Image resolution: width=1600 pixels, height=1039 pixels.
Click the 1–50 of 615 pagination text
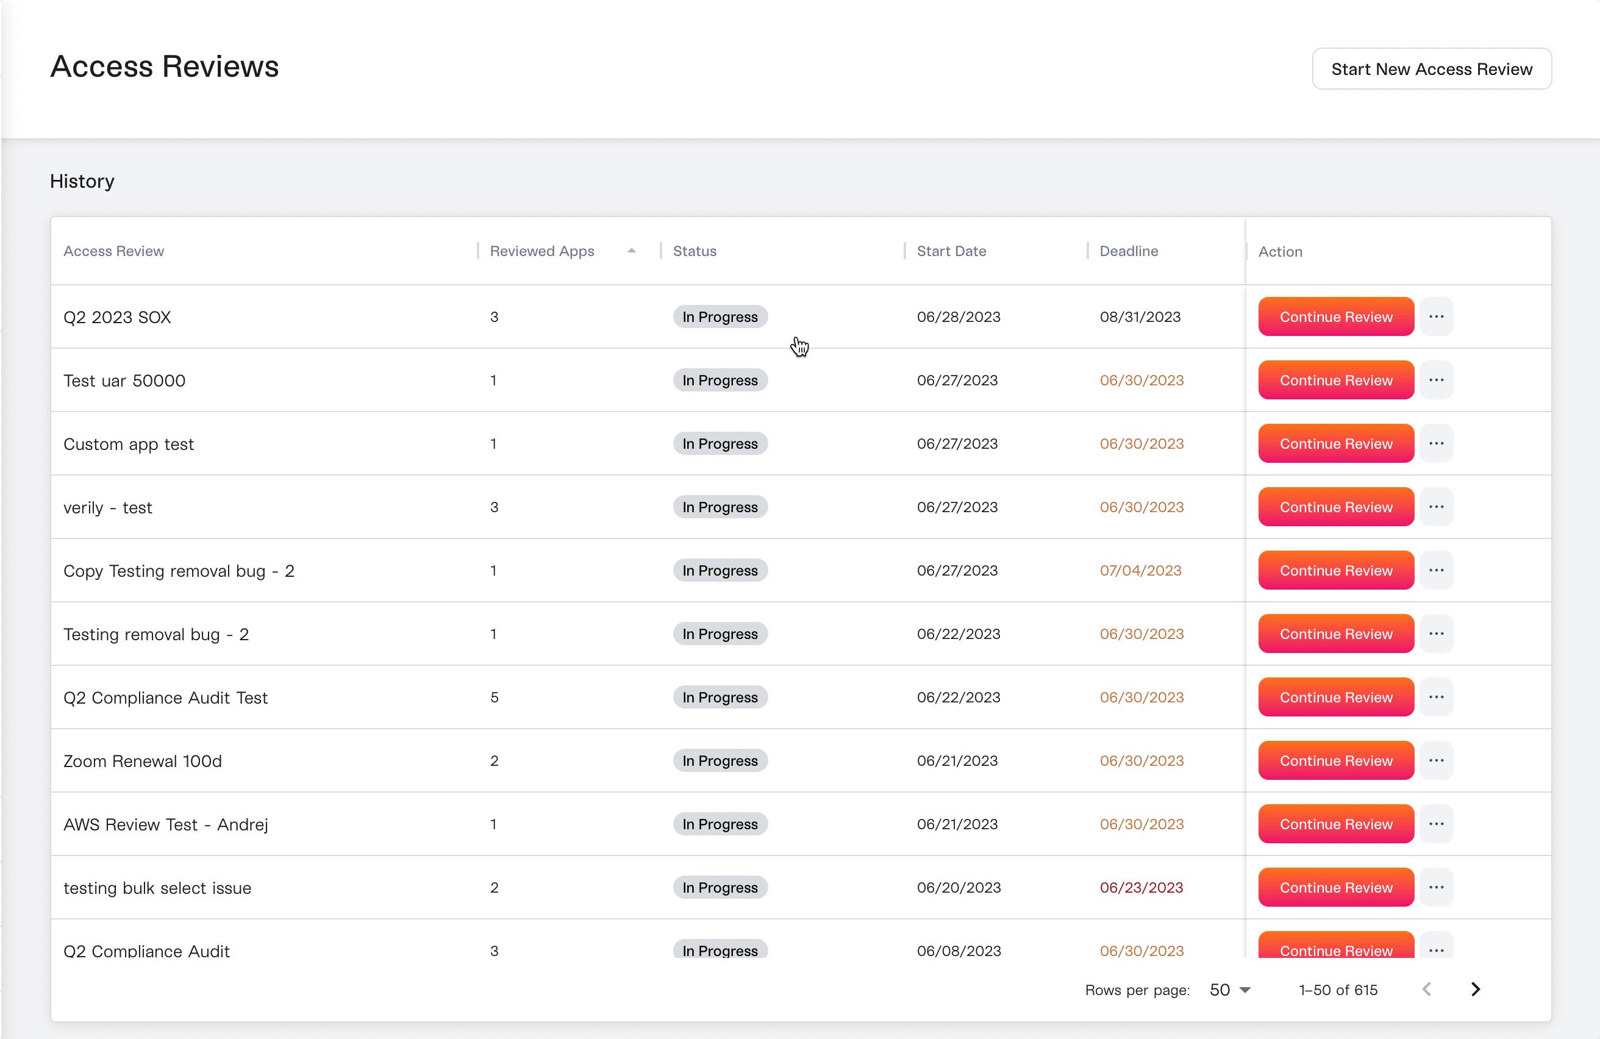(x=1338, y=990)
